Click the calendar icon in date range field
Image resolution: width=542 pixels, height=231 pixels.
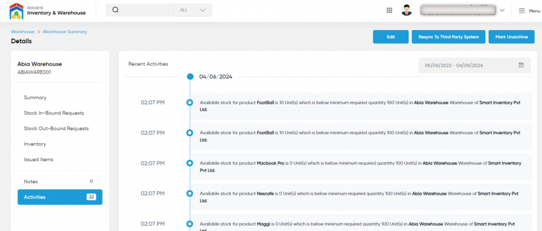521,65
